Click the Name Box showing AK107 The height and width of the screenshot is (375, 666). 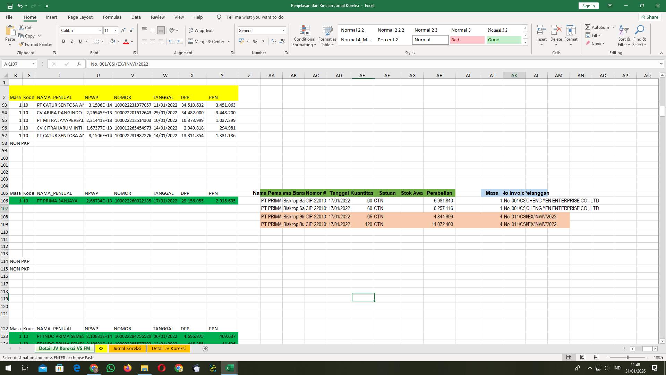17,64
